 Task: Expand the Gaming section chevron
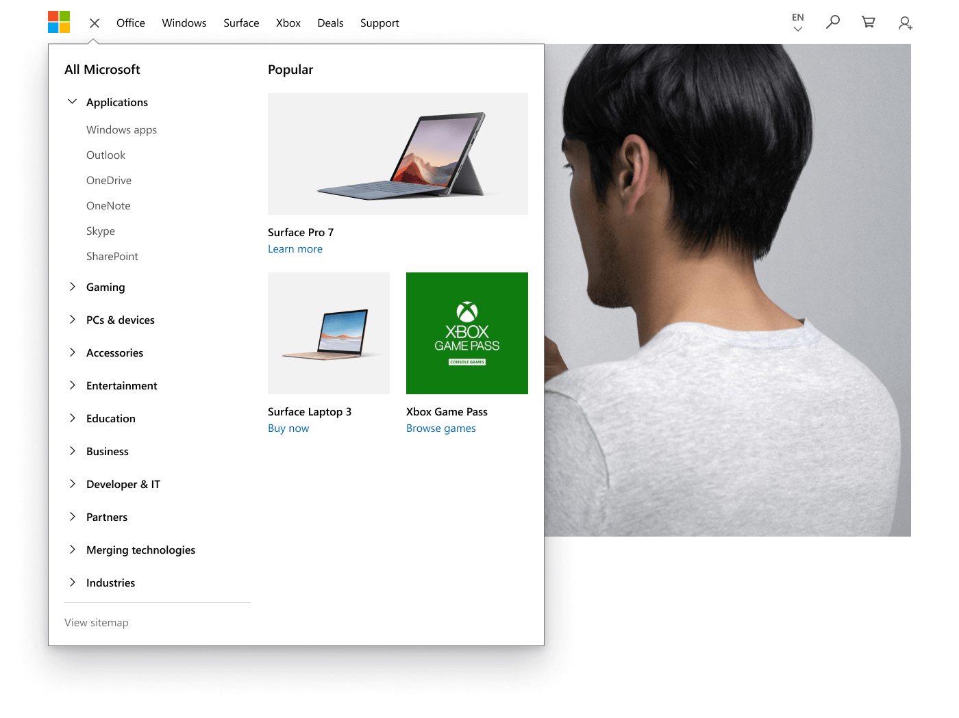72,287
